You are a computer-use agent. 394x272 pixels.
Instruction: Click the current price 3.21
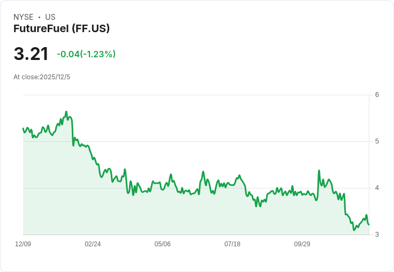click(x=31, y=54)
